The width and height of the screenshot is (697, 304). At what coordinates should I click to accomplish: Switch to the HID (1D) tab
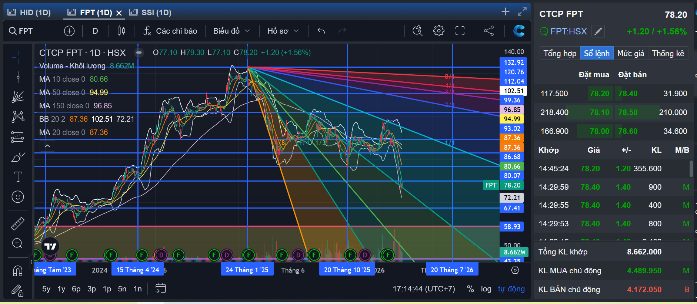[x=29, y=13]
